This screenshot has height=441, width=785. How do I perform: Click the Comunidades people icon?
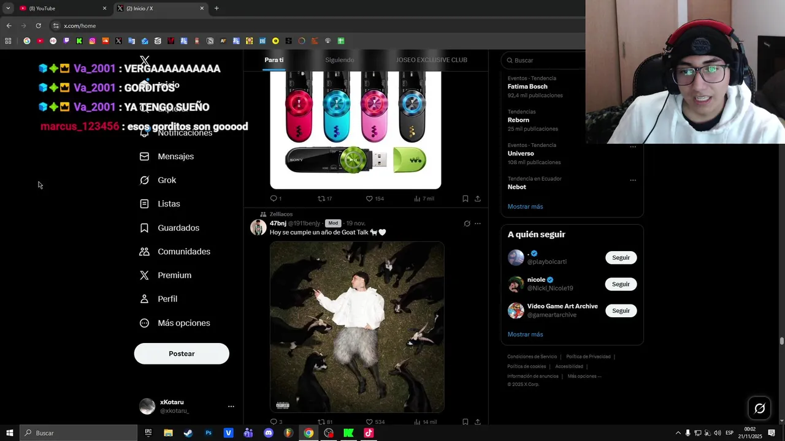(144, 252)
